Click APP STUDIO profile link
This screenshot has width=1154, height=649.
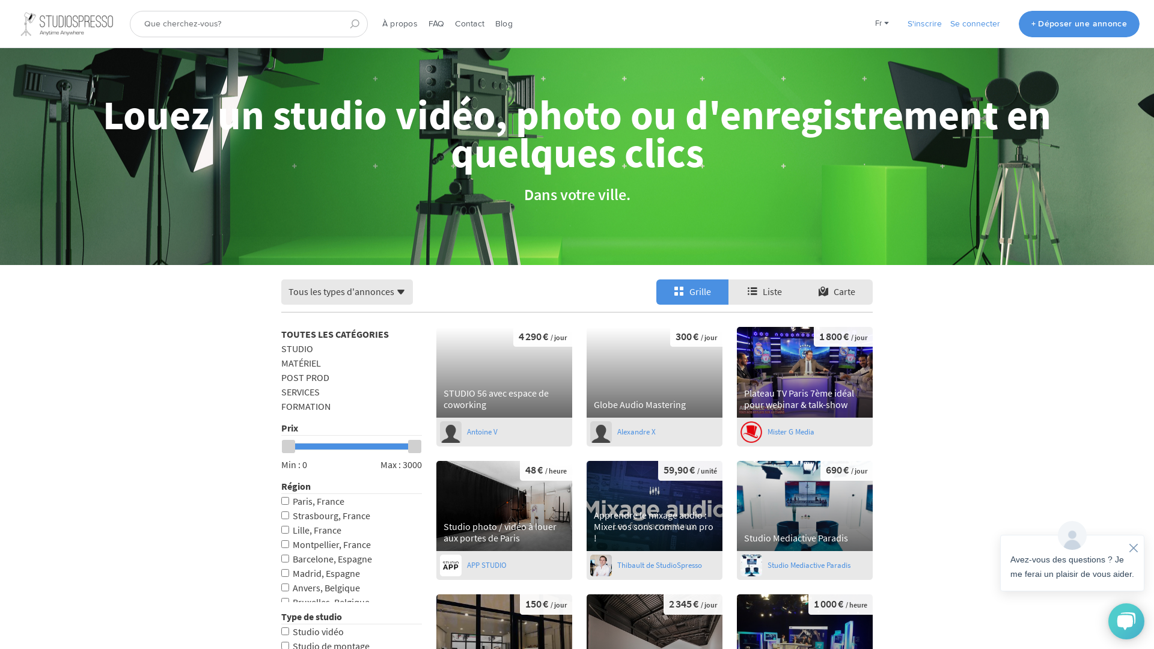point(486,565)
